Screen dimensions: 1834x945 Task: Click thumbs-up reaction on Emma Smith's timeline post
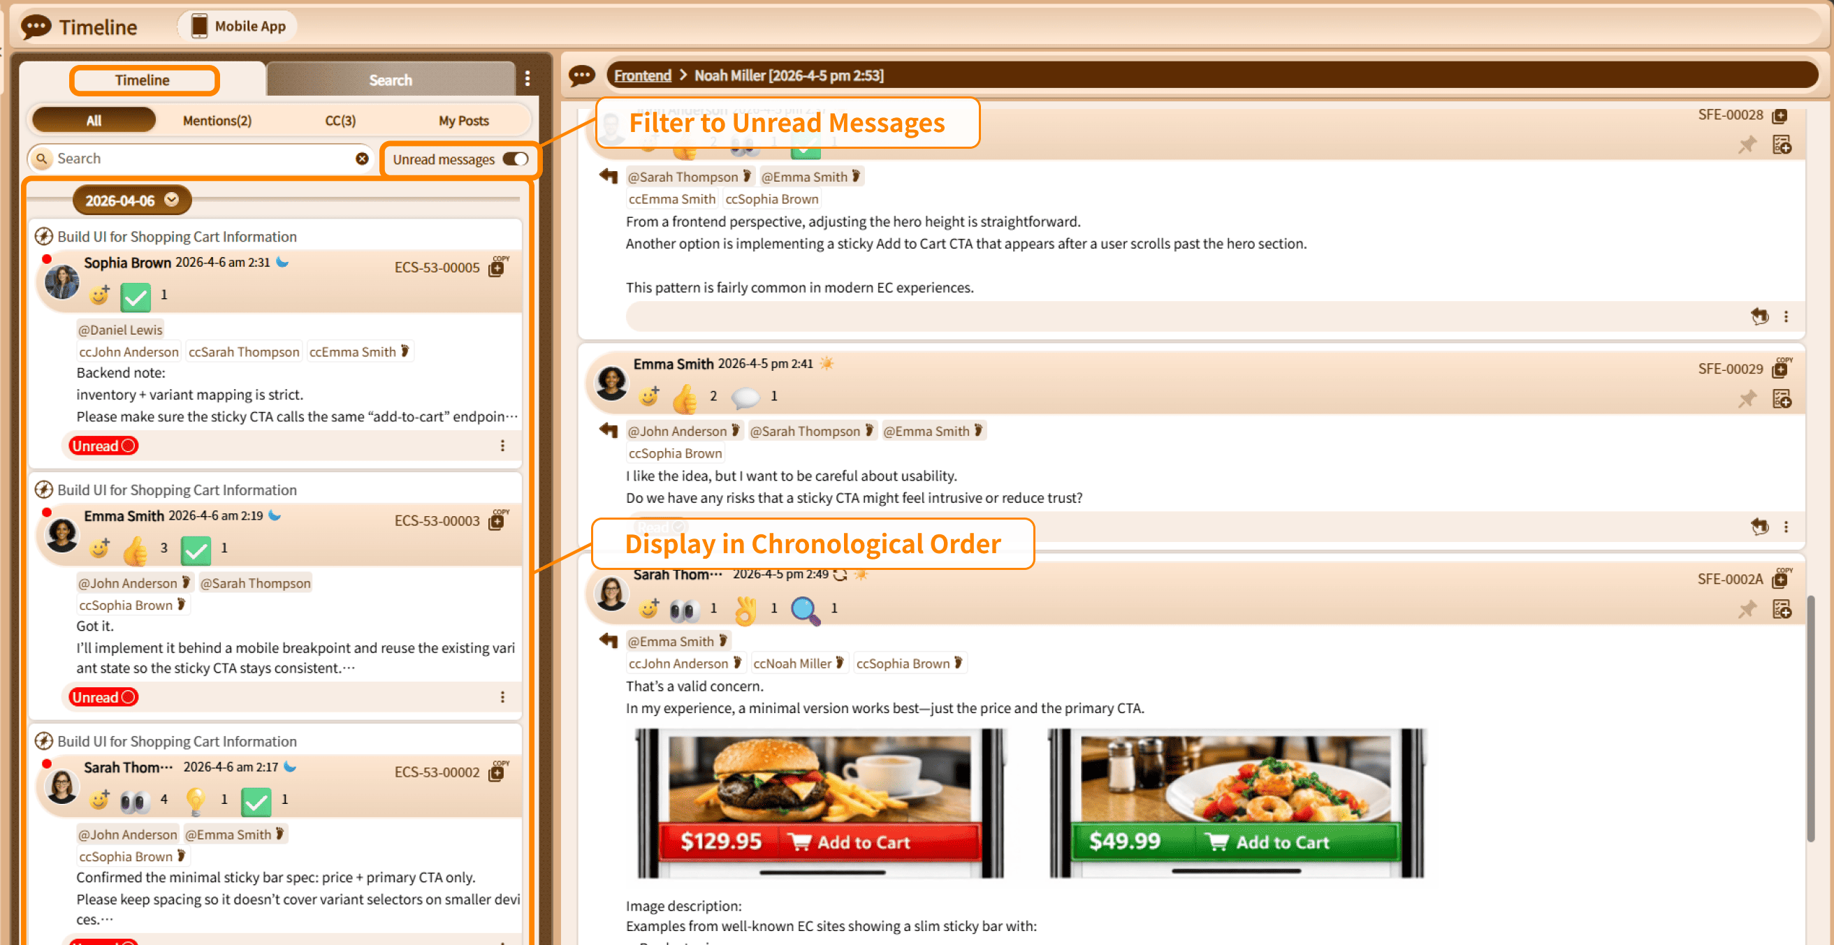point(135,550)
